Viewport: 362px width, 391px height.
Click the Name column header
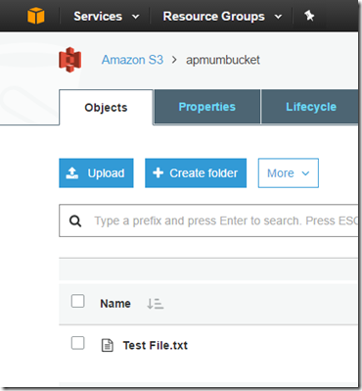[x=115, y=304]
